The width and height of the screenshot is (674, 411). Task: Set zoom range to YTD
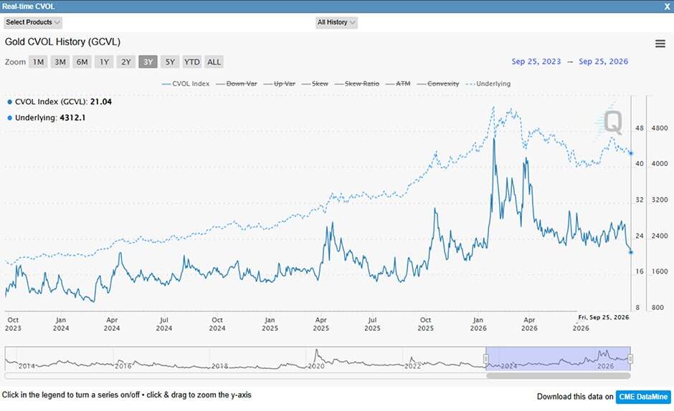coord(191,62)
